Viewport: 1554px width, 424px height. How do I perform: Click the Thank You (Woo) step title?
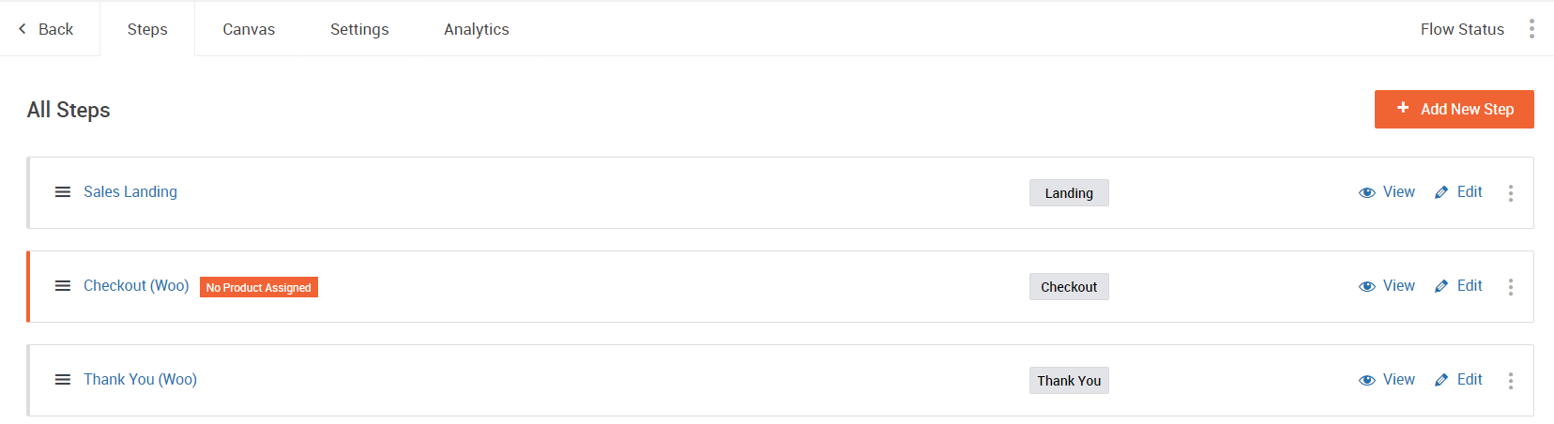[140, 379]
